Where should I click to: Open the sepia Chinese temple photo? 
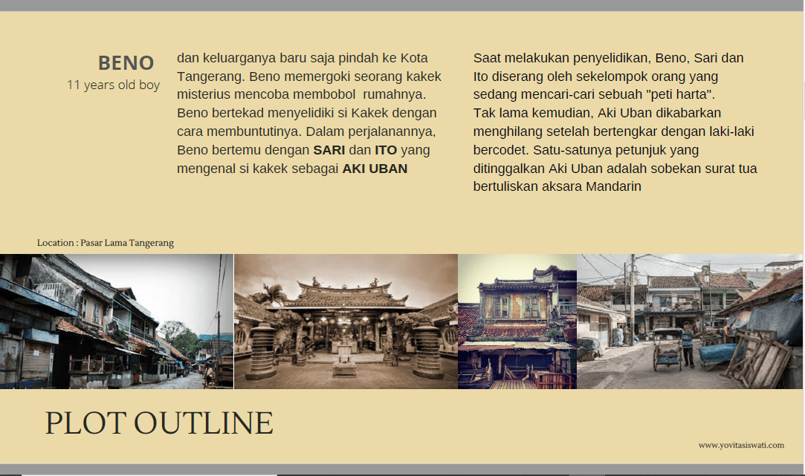[346, 321]
